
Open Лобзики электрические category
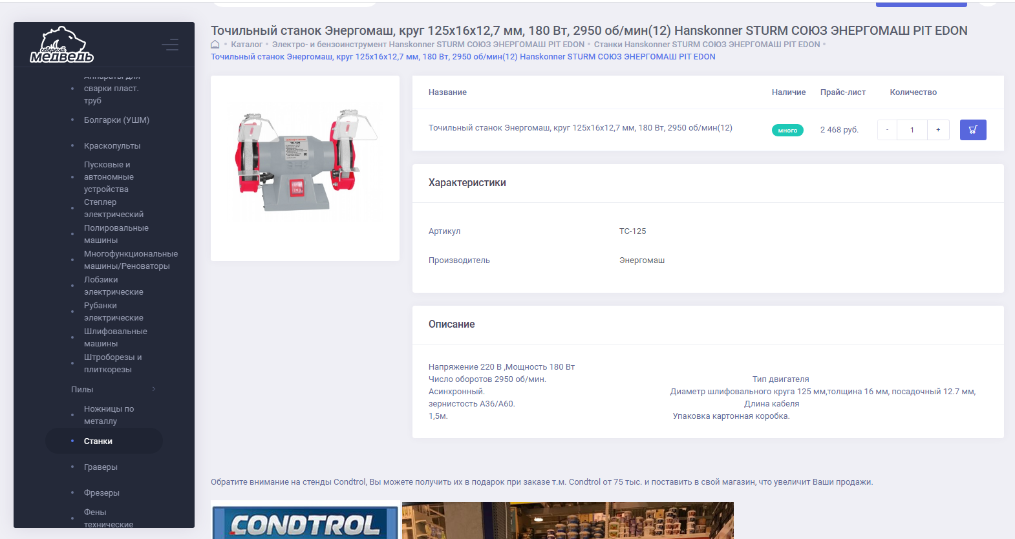coord(114,286)
